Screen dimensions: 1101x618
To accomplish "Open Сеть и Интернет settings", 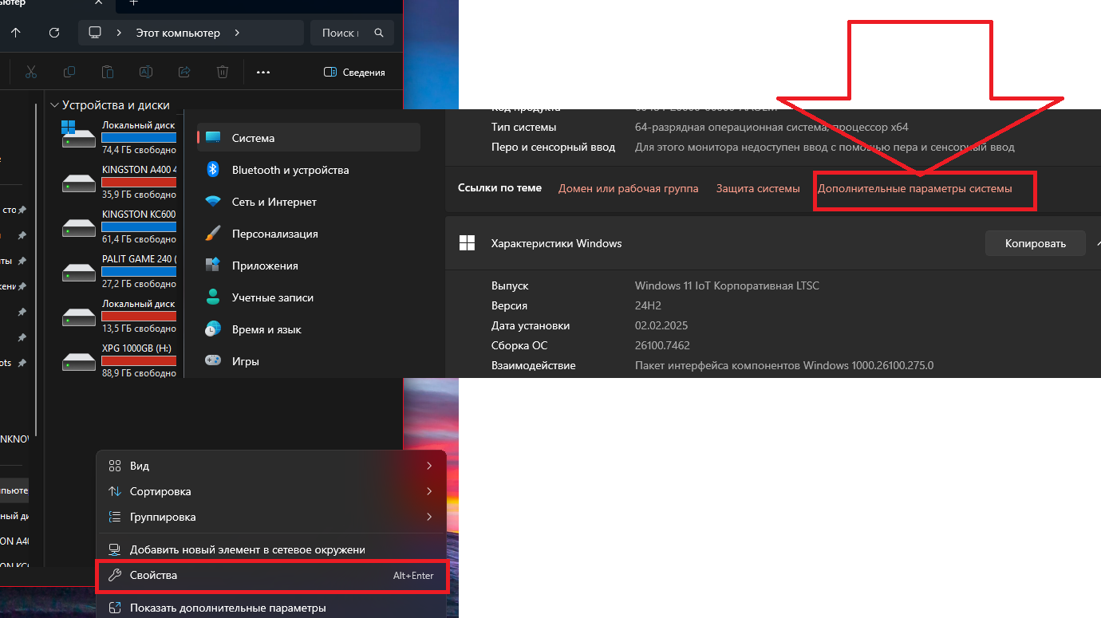I will pos(309,202).
